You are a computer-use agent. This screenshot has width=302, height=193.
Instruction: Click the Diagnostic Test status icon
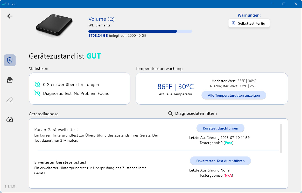tap(37, 93)
